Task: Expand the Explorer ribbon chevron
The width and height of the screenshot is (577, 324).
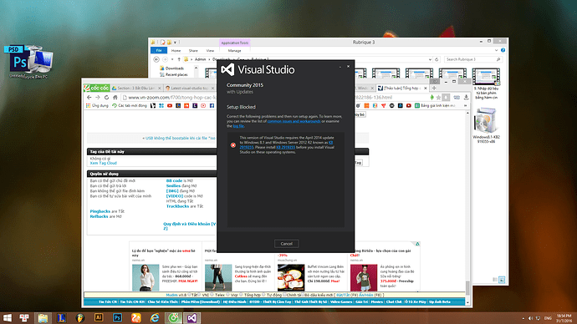Action: point(496,50)
